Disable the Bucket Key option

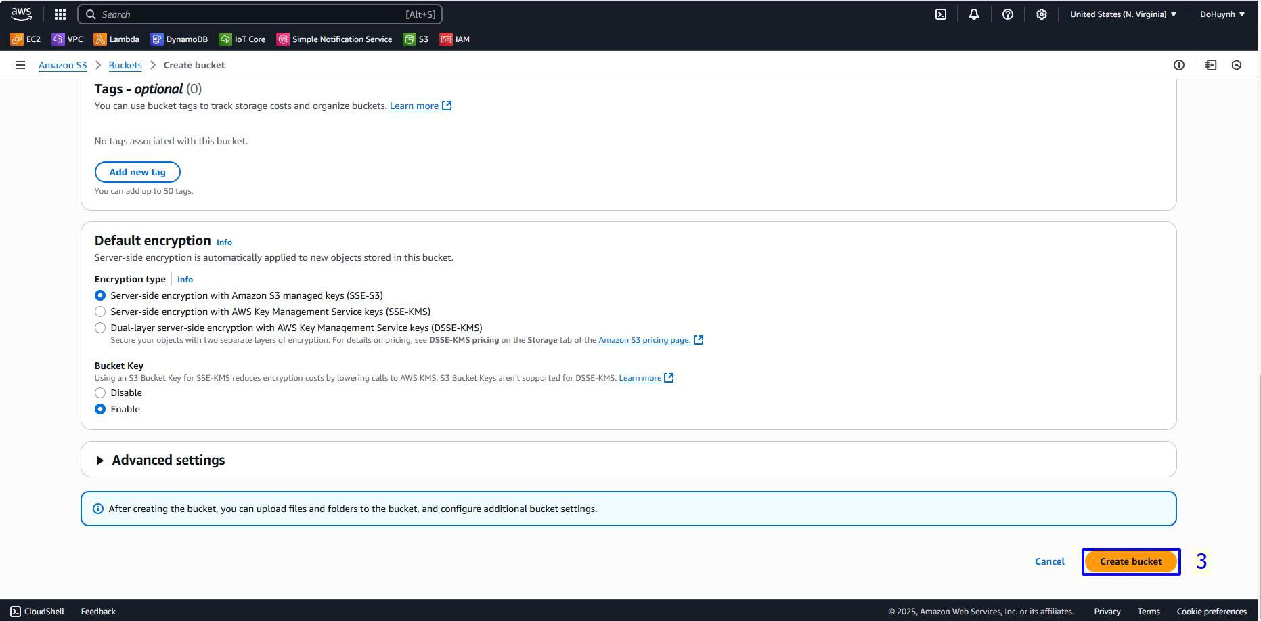[x=100, y=393]
